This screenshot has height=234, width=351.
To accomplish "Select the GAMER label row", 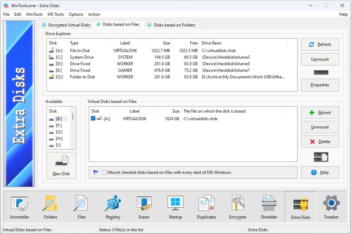I will pyautogui.click(x=125, y=70).
